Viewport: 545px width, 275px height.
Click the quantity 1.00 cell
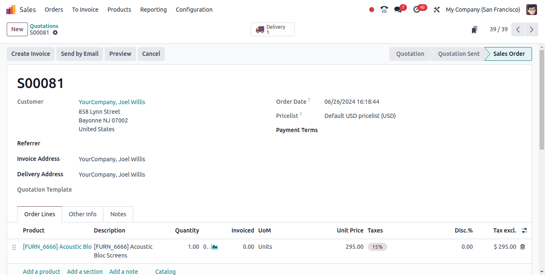[194, 247]
